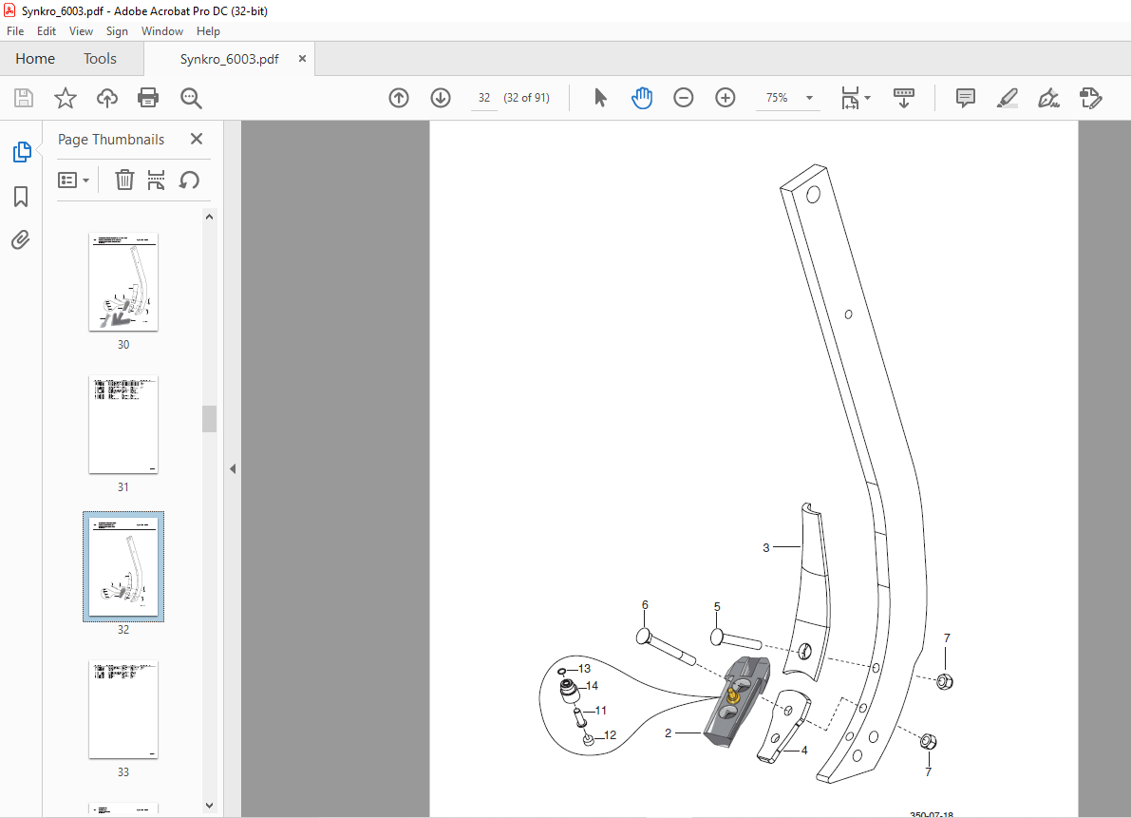Add file to starred with star icon
This screenshot has width=1131, height=818.
click(66, 97)
